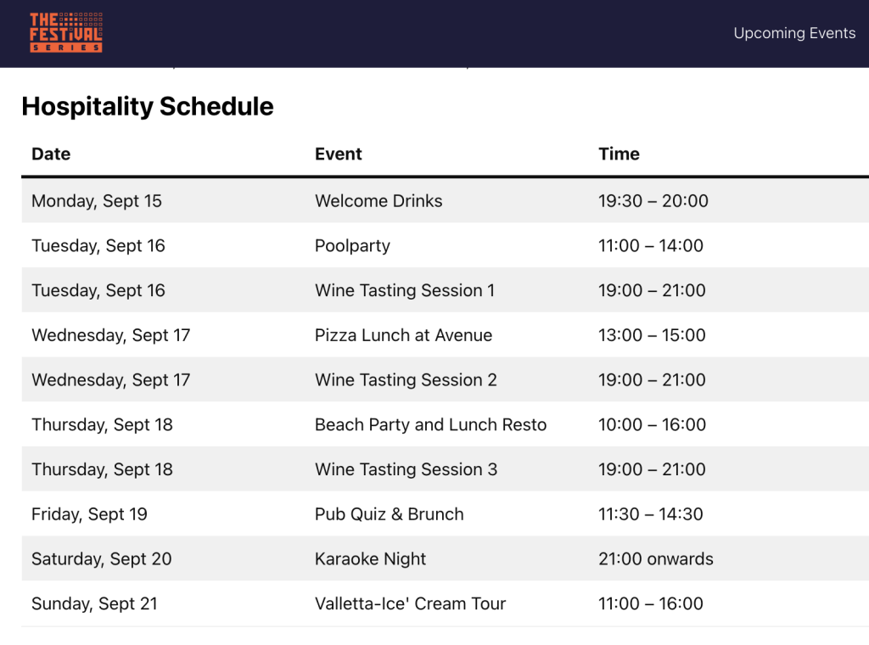869x645 pixels.
Task: Open the Upcoming Events menu link
Action: 794,33
